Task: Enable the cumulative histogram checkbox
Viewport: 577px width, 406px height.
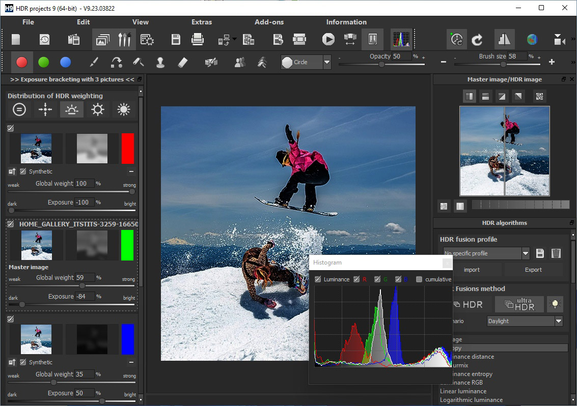Action: point(419,279)
